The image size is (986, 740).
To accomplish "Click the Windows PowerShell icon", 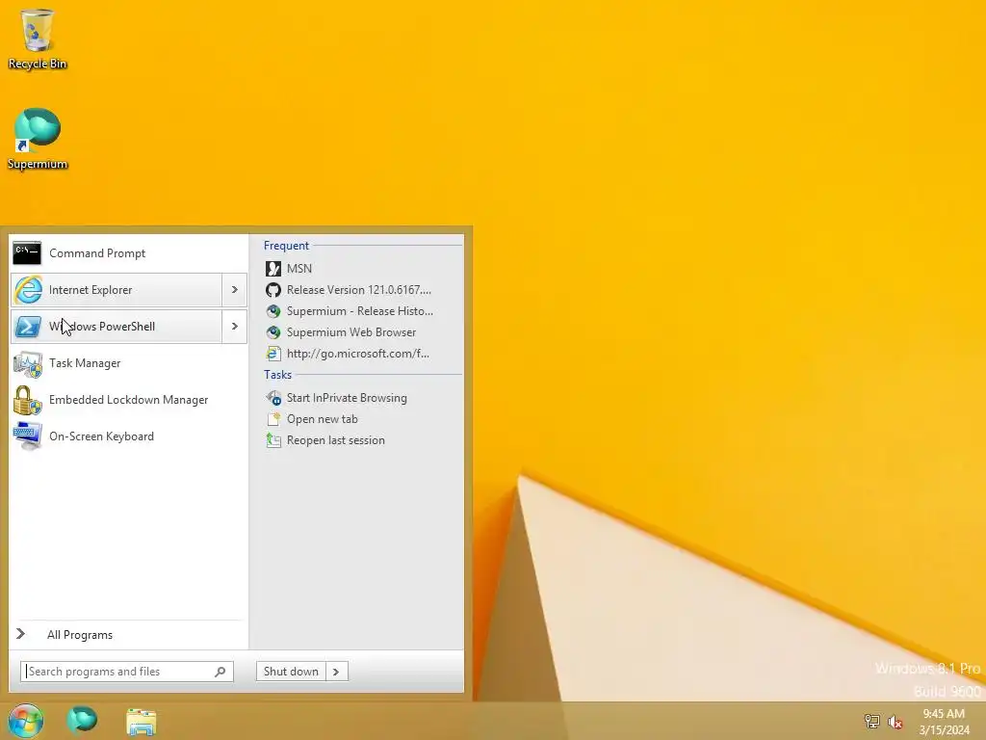I will click(x=28, y=327).
